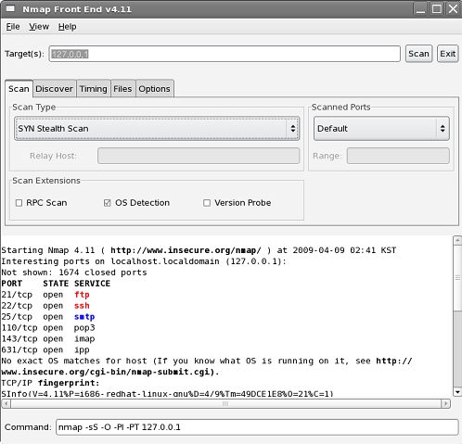Click the Target(s) input field
The width and height of the screenshot is (462, 444).
click(x=225, y=54)
